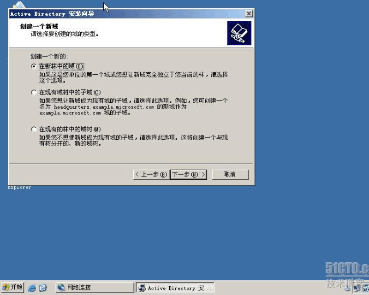Switch to the "网络连接" taskbar window

94,288
